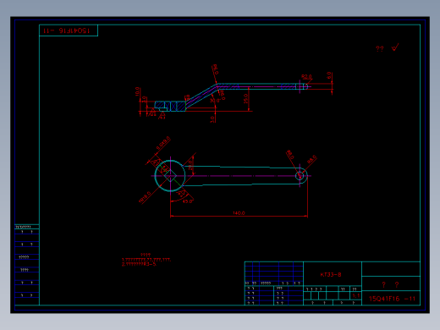This screenshot has width=440, height=330.
Task: Click the surface roughness symbol at top right
Action: pyautogui.click(x=395, y=47)
